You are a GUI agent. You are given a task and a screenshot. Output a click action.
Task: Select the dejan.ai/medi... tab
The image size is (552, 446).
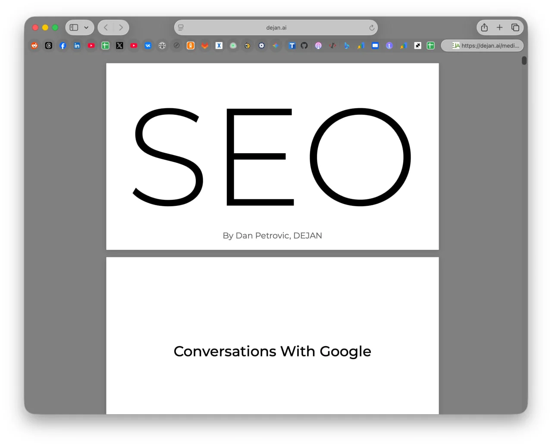483,46
